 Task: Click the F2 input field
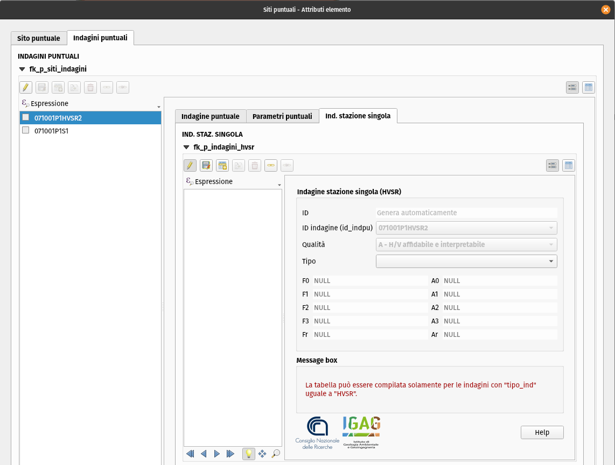tap(370, 307)
